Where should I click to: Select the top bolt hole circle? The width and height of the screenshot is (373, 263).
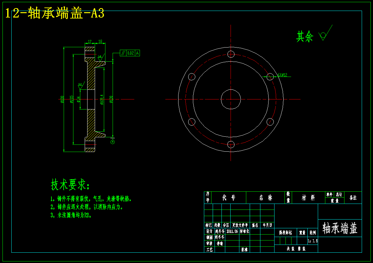click(231, 54)
